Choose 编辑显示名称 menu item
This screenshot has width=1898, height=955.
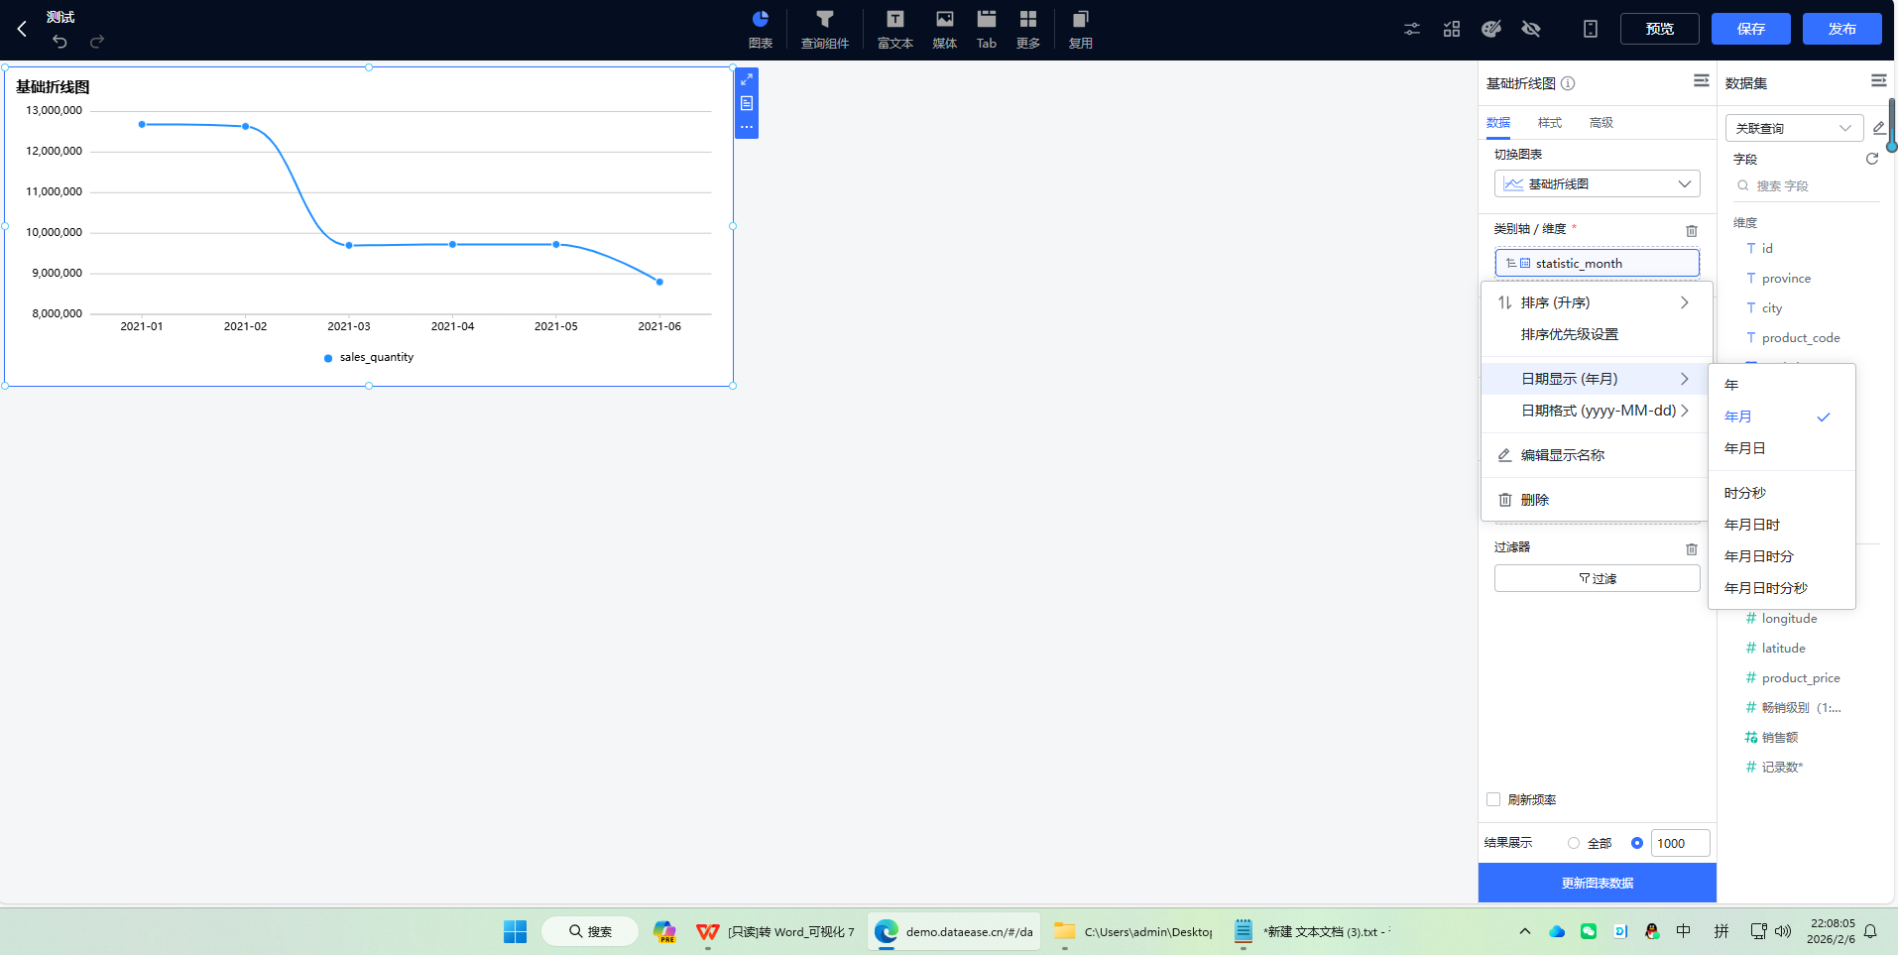[1597, 455]
